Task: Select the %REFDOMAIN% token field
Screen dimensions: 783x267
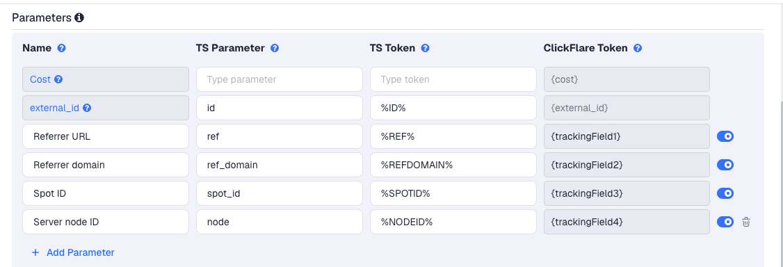Action: (x=453, y=165)
